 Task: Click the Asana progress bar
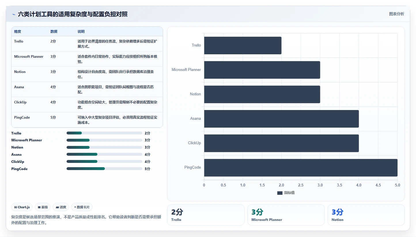[x=104, y=155]
